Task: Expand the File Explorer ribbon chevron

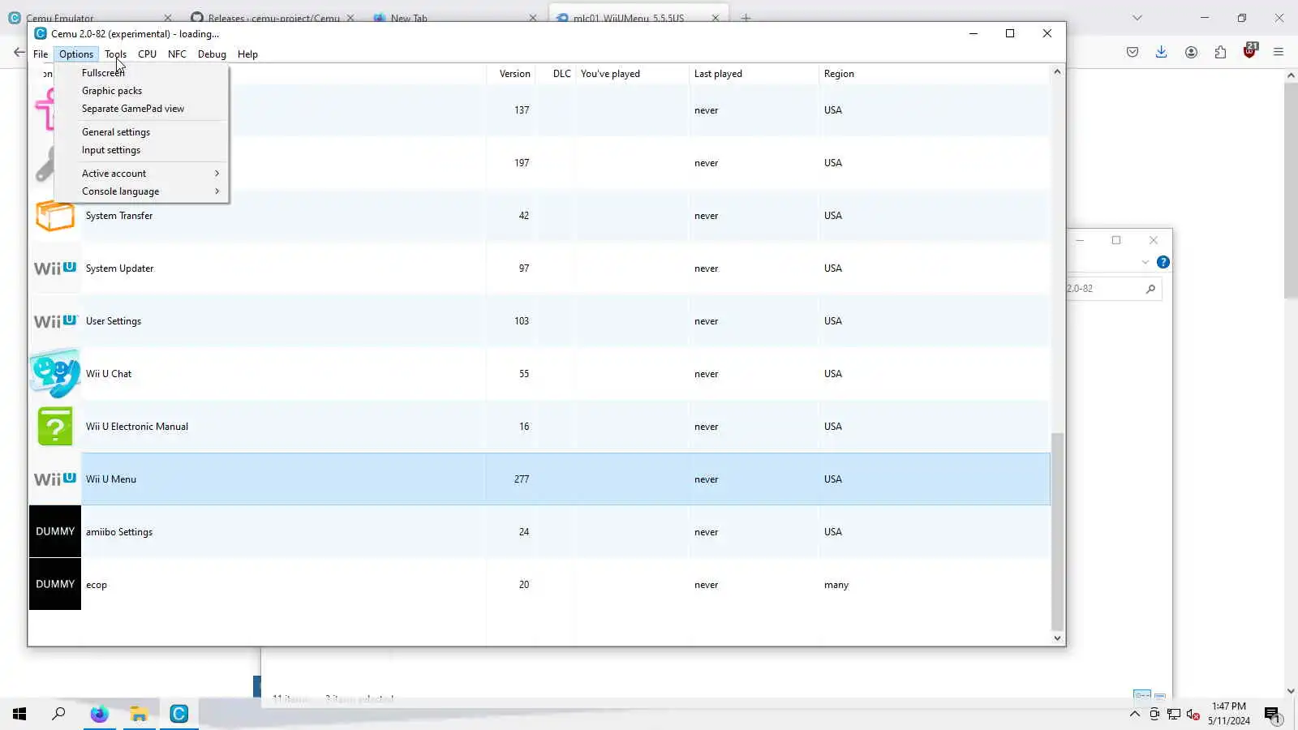Action: click(x=1145, y=262)
